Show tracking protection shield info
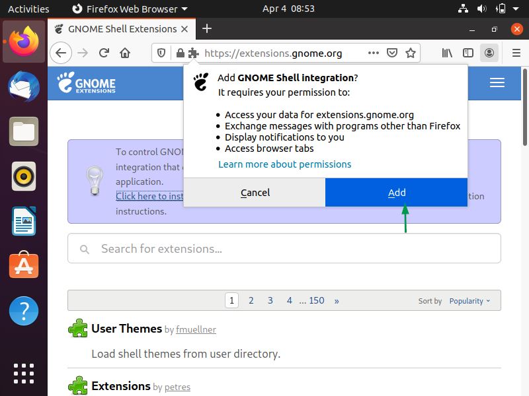 coord(161,53)
